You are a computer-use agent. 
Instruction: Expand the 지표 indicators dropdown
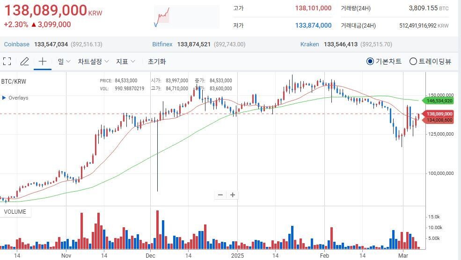pyautogui.click(x=125, y=61)
